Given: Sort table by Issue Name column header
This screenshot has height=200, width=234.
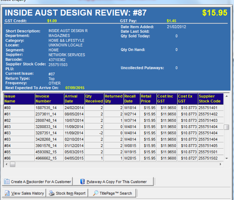Looking at the screenshot, I should tap(19, 99).
